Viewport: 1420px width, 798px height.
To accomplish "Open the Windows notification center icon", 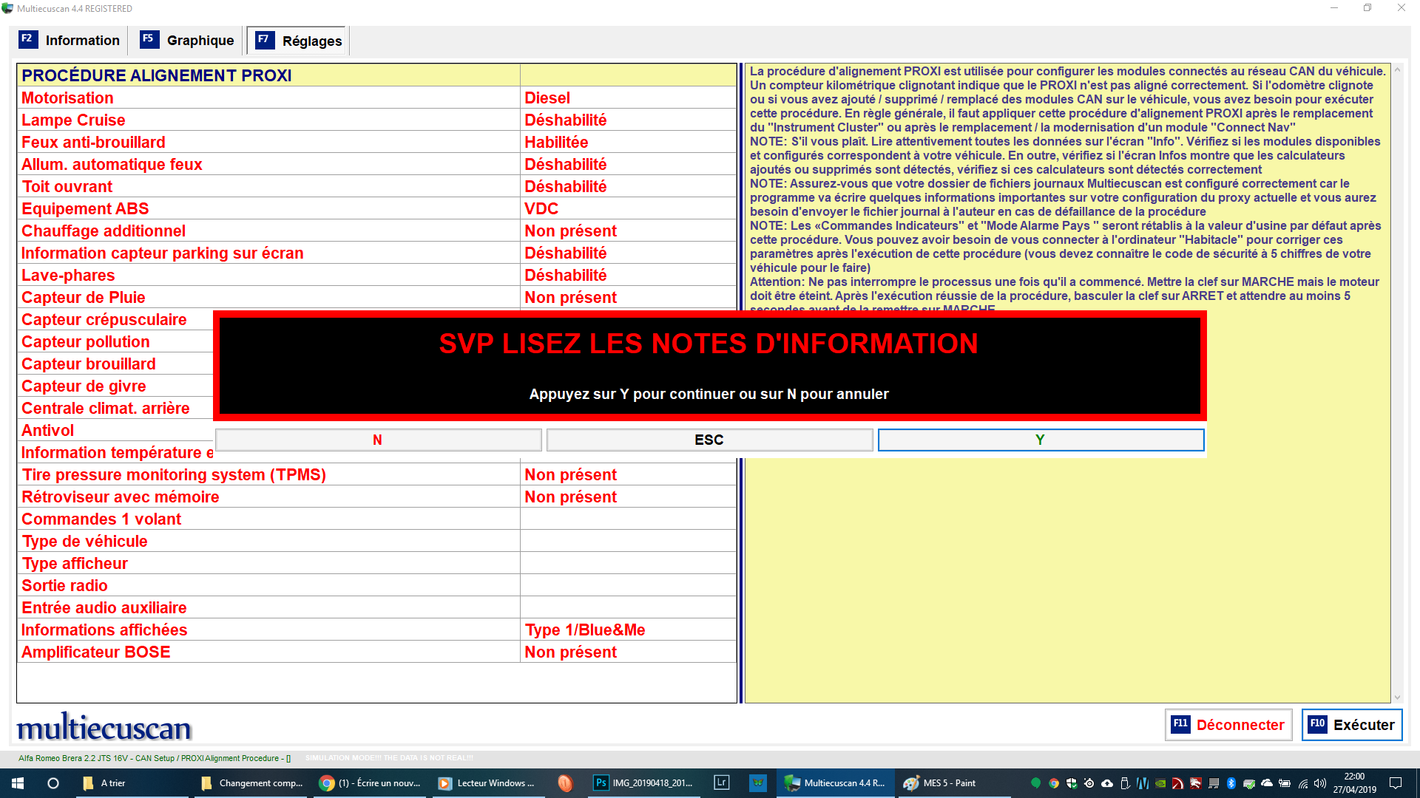I will coord(1396,783).
